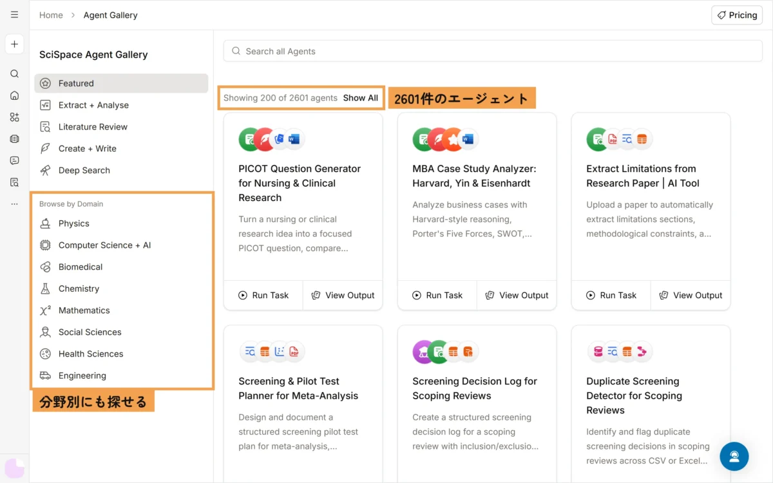Switch to the Literature Review category
This screenshot has height=483, width=773.
point(121,127)
